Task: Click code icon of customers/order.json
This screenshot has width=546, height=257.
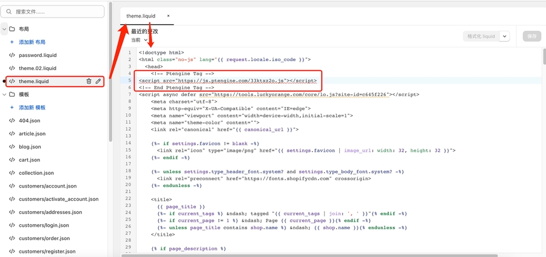Action: (x=12, y=238)
